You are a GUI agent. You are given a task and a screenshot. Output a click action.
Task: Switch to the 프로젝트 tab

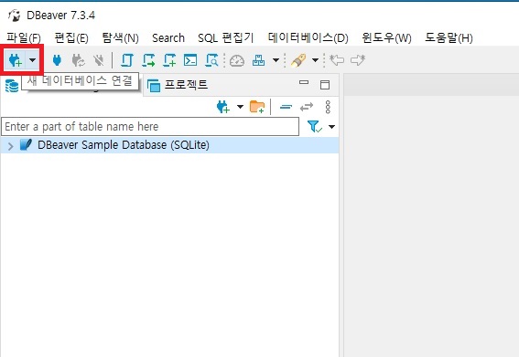[x=178, y=85]
